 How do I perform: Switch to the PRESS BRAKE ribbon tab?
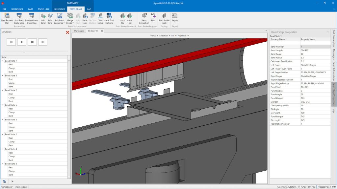tap(76, 9)
